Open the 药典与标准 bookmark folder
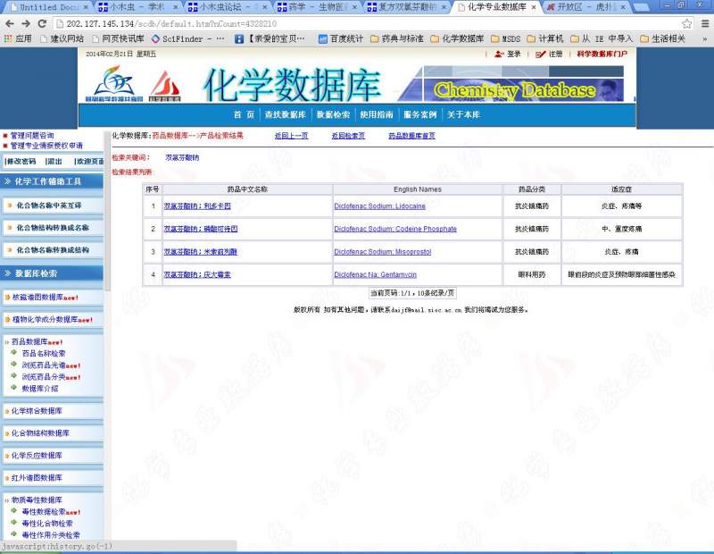Screen dimensions: 714x554 pyautogui.click(x=396, y=38)
